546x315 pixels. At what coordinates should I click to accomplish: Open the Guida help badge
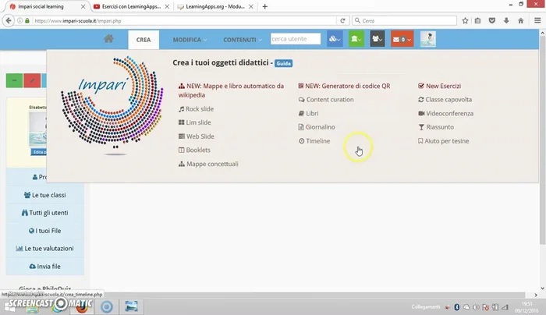pos(283,63)
